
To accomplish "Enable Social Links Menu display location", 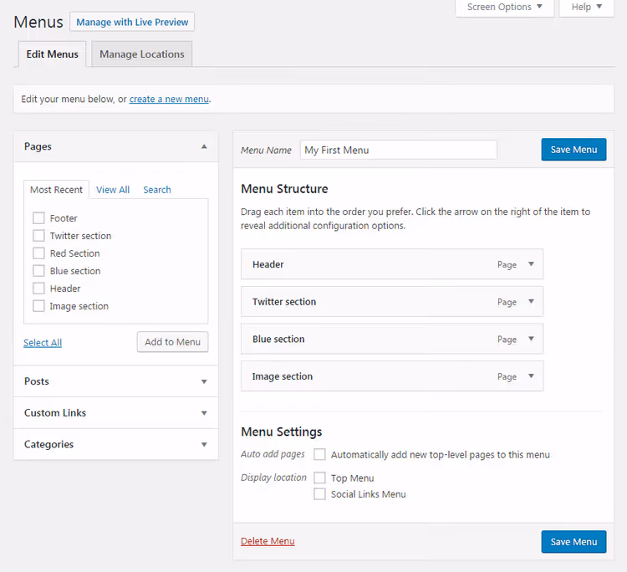I will pyautogui.click(x=319, y=494).
